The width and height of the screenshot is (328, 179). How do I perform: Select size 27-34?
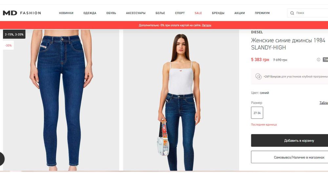(x=257, y=113)
